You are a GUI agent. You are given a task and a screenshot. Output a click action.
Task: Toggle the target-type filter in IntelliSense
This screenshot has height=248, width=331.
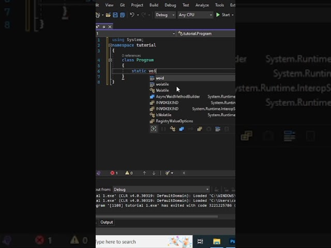(154, 129)
